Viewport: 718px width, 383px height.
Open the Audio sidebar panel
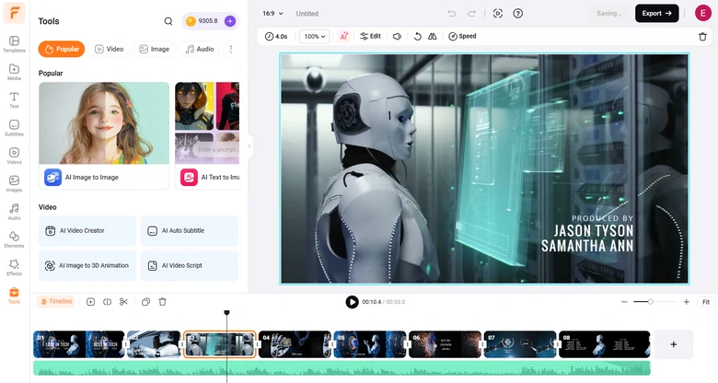[x=14, y=212]
